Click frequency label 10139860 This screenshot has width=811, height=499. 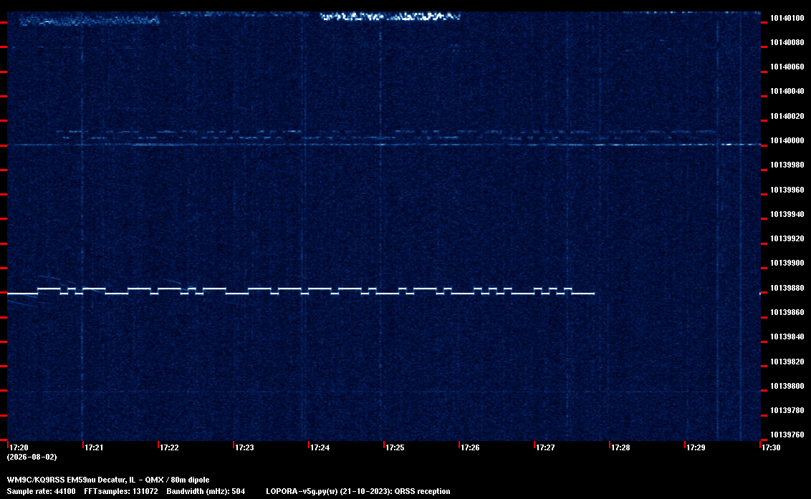787,312
